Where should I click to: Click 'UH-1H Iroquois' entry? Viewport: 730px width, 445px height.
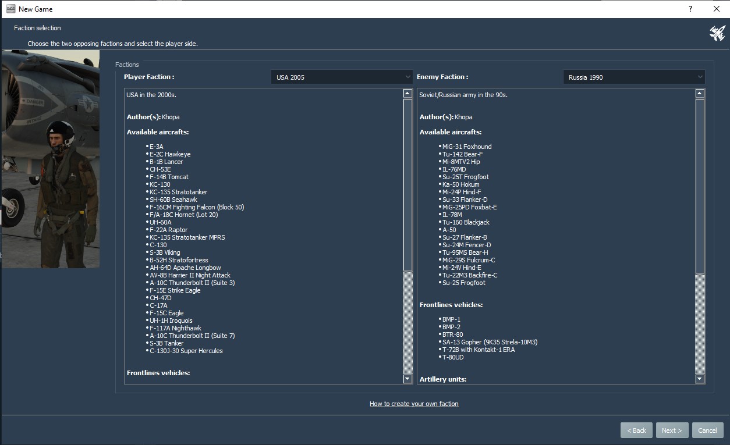(171, 321)
